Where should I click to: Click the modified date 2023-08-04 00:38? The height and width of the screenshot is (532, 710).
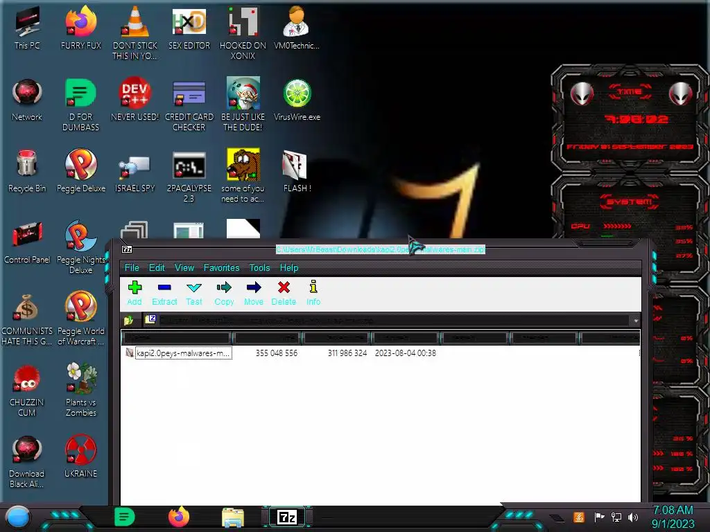click(x=405, y=353)
